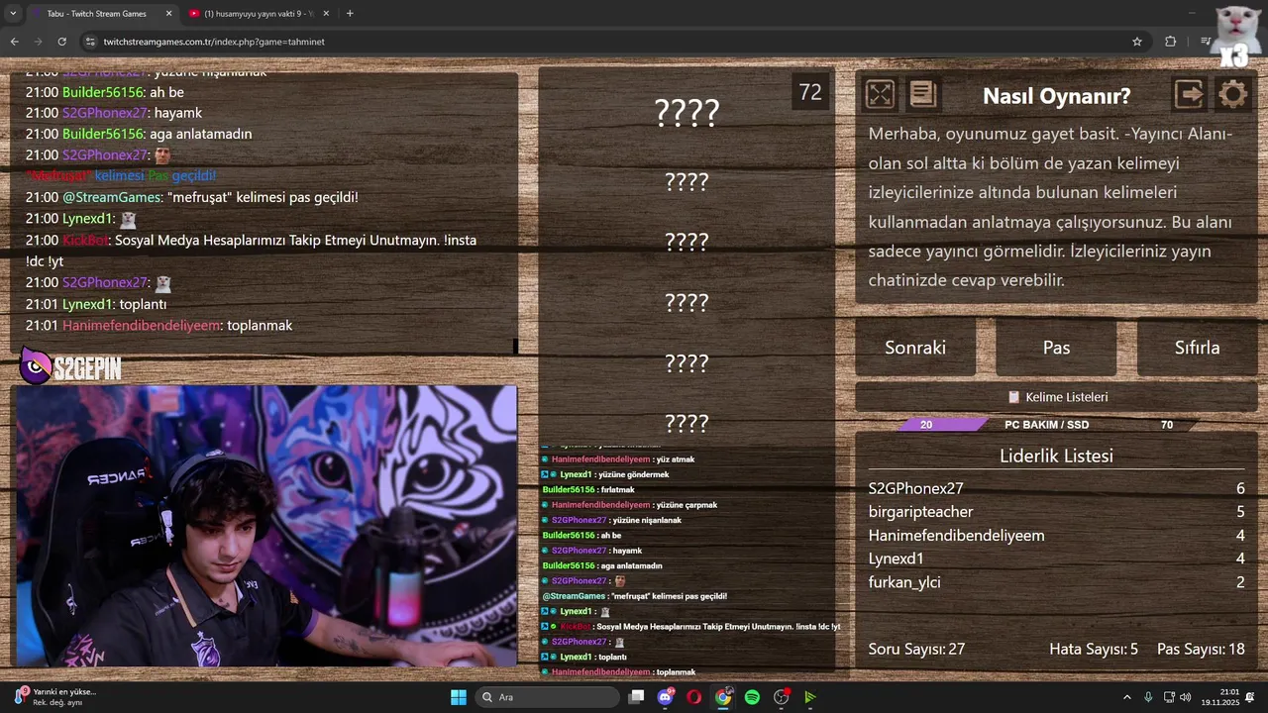
Task: Select birgaripteacher in leaderboard
Action: pyautogui.click(x=921, y=512)
